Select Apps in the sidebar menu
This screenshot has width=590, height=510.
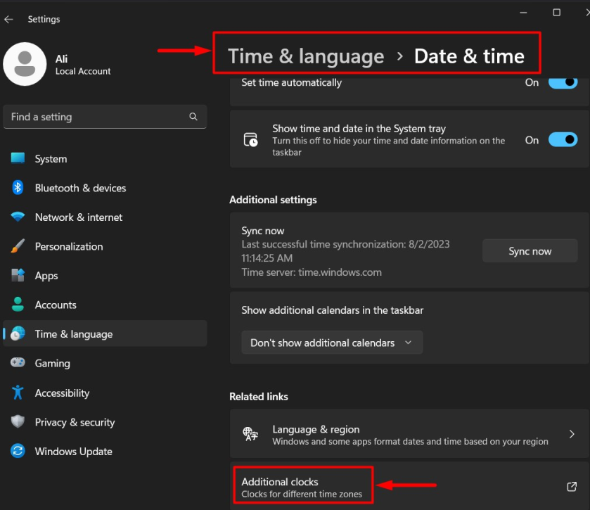tap(46, 276)
